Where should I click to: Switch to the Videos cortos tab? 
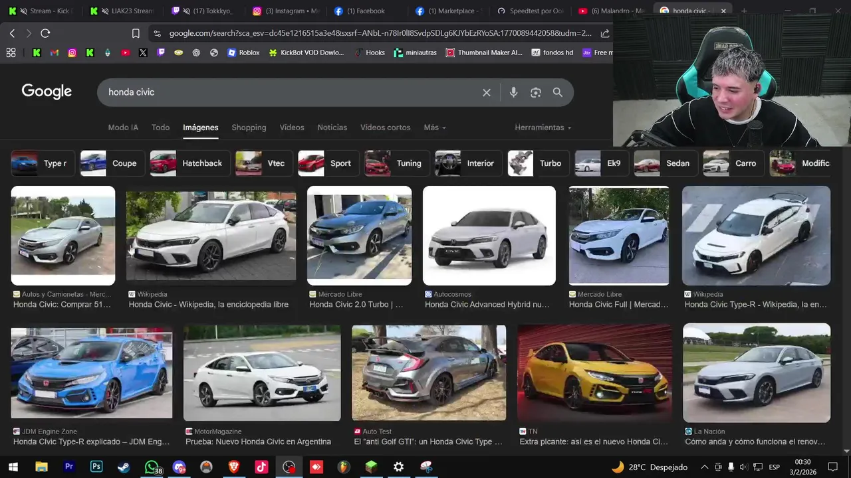(386, 127)
